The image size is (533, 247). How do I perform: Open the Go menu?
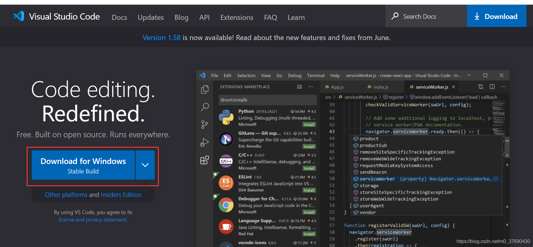(x=279, y=76)
